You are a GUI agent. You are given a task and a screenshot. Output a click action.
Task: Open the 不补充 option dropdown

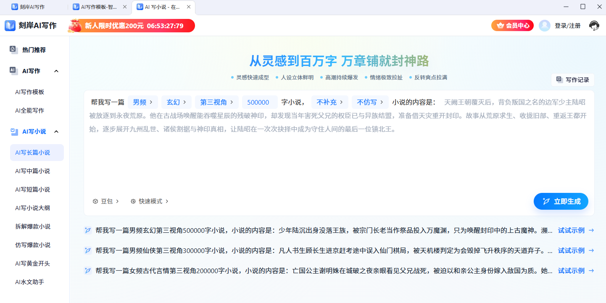[330, 102]
